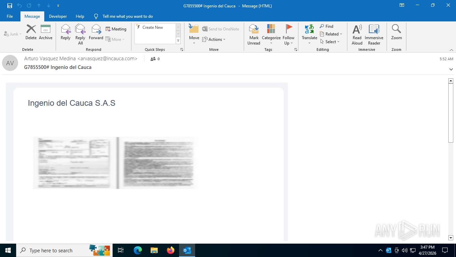Go to previous item with up arrow
The width and height of the screenshot is (456, 257).
[39, 6]
